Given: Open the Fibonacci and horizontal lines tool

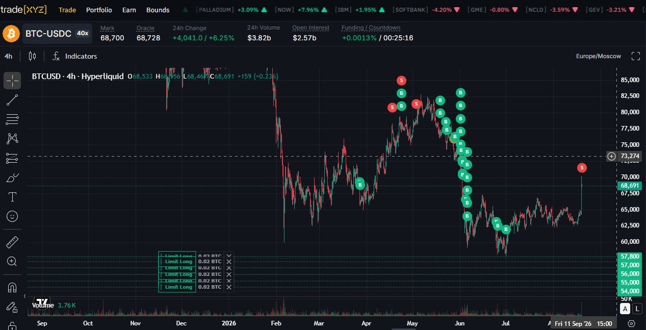Looking at the screenshot, I should [12, 119].
